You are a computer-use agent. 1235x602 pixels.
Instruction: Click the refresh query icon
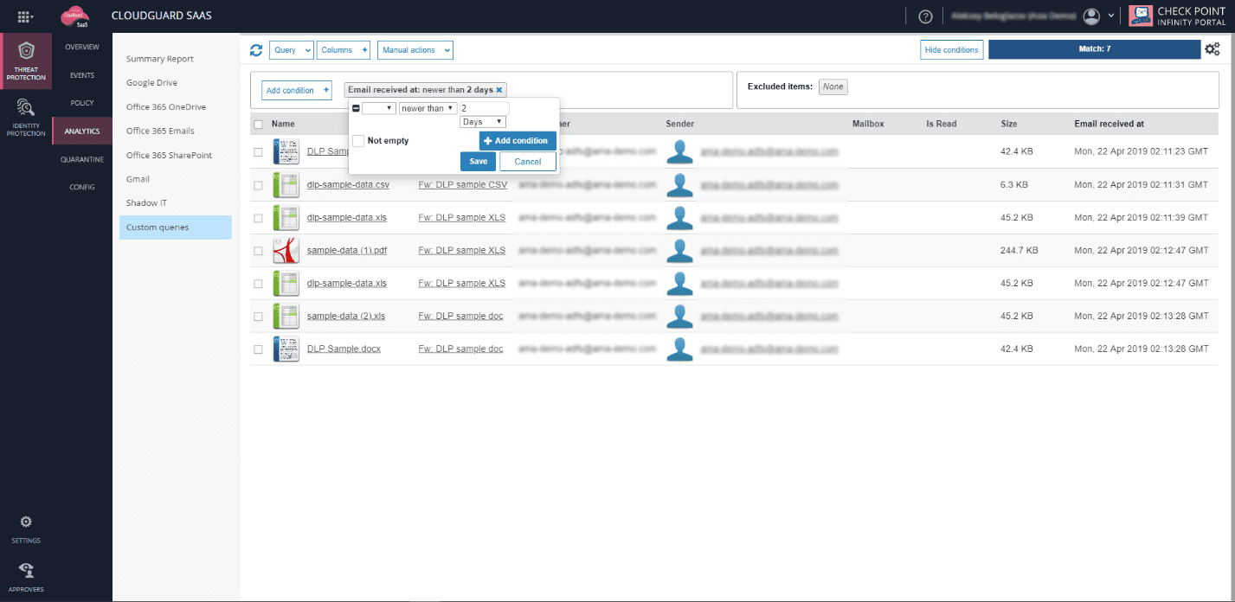[x=256, y=50]
